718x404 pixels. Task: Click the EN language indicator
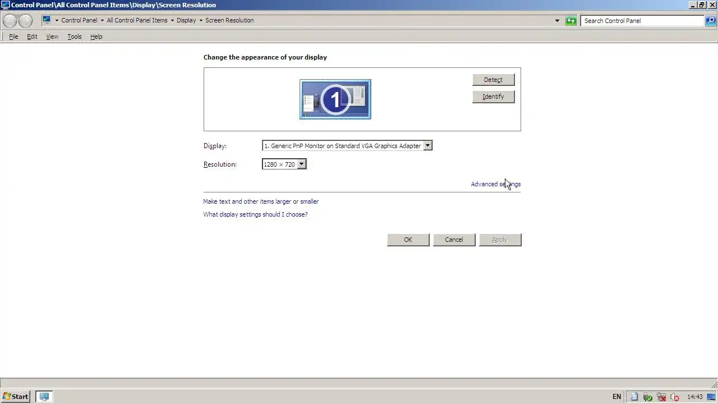click(617, 397)
